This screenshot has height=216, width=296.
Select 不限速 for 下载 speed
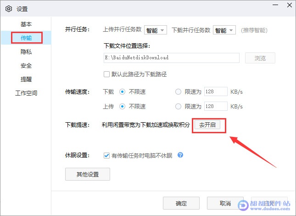coord(122,92)
